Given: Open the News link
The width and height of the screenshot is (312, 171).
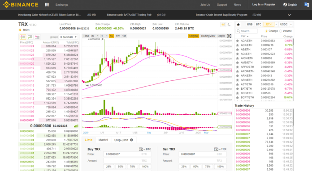Looking at the screenshot, I should [238, 4].
